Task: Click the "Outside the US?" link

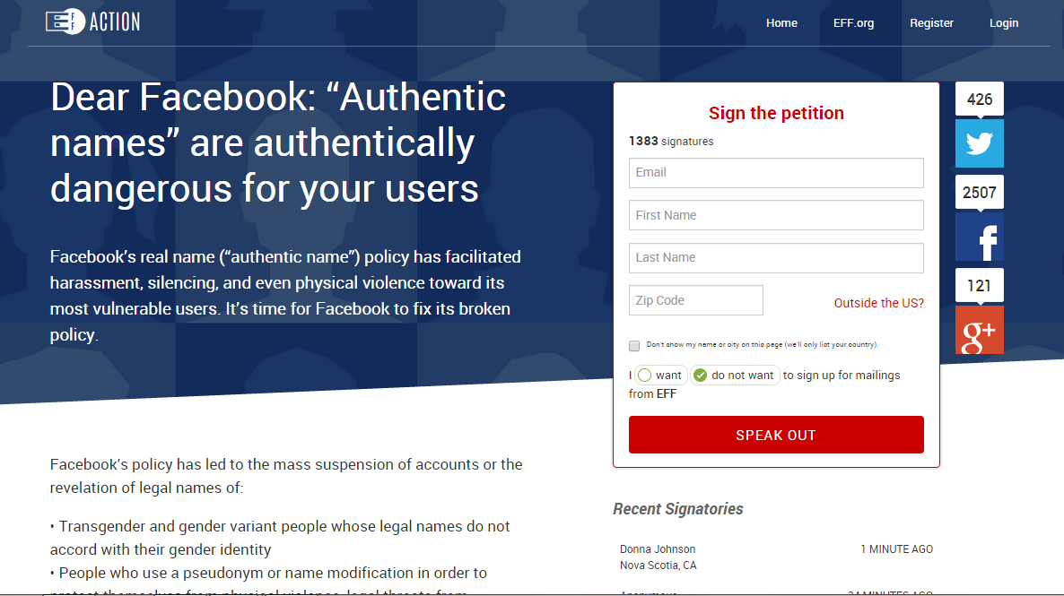Action: point(878,303)
